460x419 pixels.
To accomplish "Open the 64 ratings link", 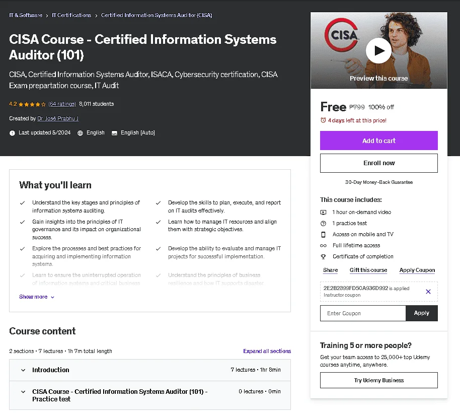I will click(x=62, y=104).
